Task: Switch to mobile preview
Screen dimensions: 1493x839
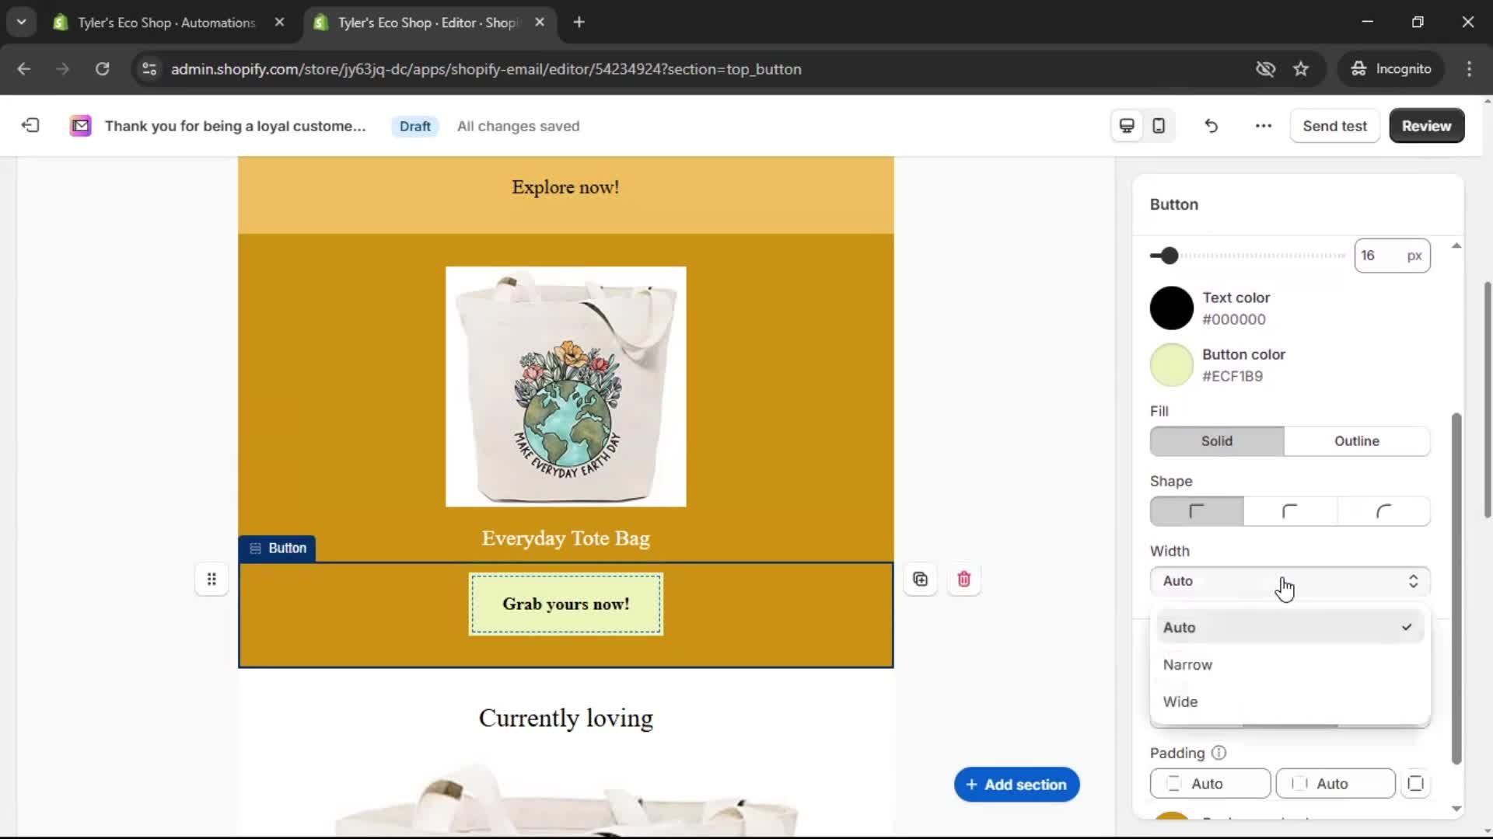Action: click(1159, 126)
